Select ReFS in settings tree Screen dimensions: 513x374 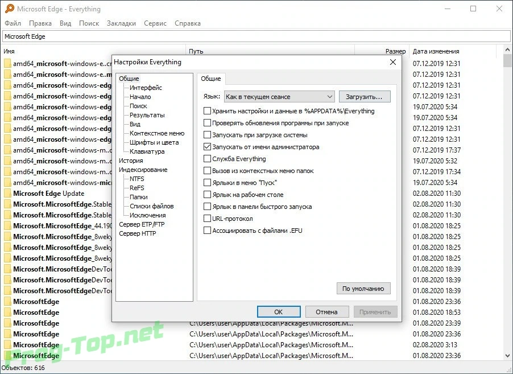pos(136,188)
